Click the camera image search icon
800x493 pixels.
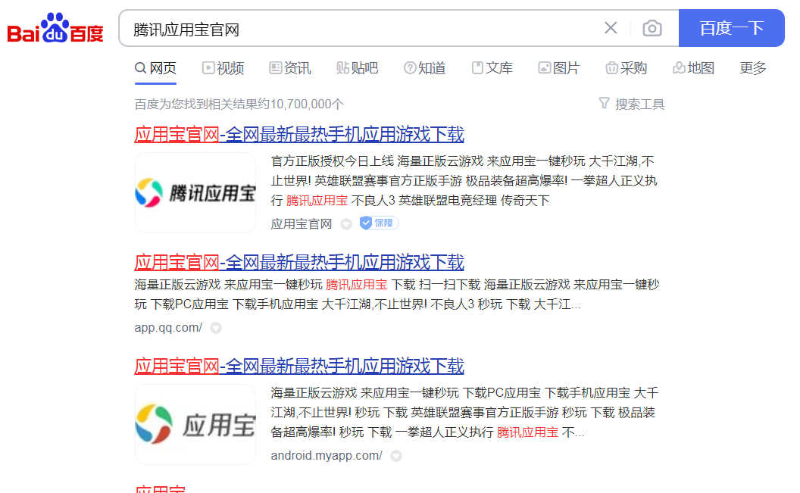(652, 28)
